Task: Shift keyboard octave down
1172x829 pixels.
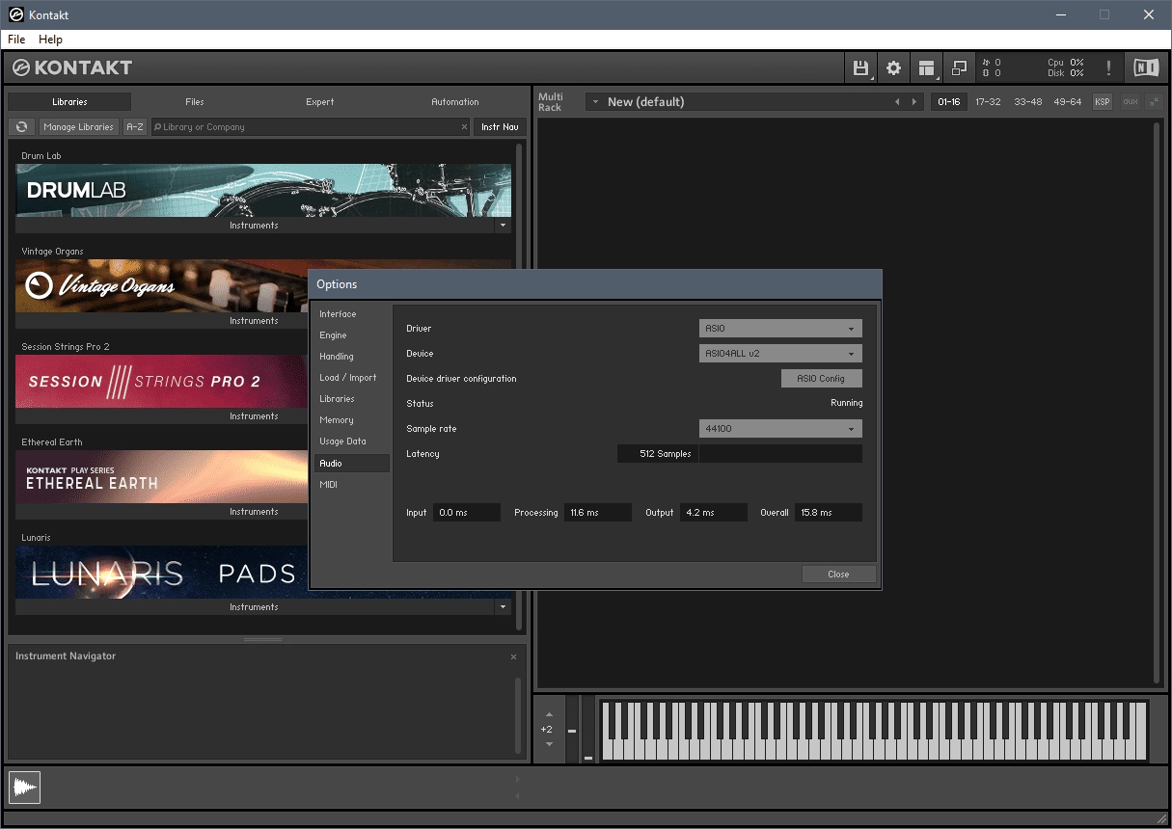Action: click(x=549, y=743)
